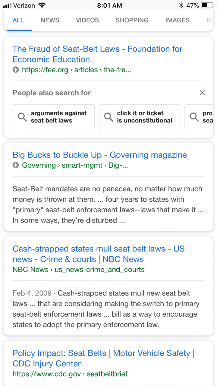Click magnifier icon in 'arguments against' suggestion
The width and height of the screenshot is (217, 386).
(x=22, y=117)
